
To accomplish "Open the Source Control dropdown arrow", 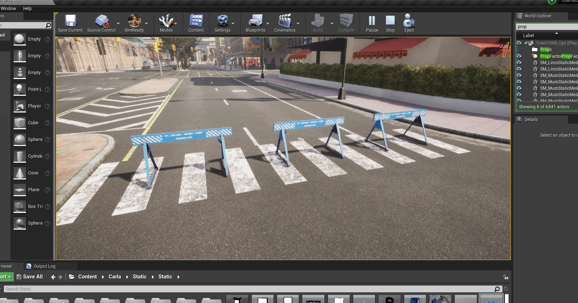I will [x=118, y=23].
